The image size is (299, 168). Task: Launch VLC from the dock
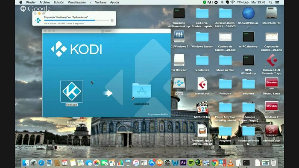231,162
